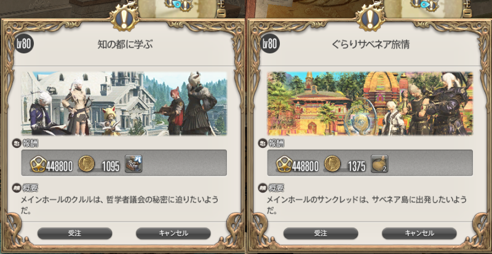Screen dimensions: 492x254
Task: Click the experience icon in 知の都に学ぶ rewards
Action: pyautogui.click(x=38, y=164)
